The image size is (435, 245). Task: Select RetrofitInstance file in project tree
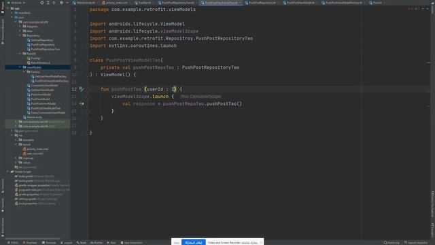tap(38, 63)
